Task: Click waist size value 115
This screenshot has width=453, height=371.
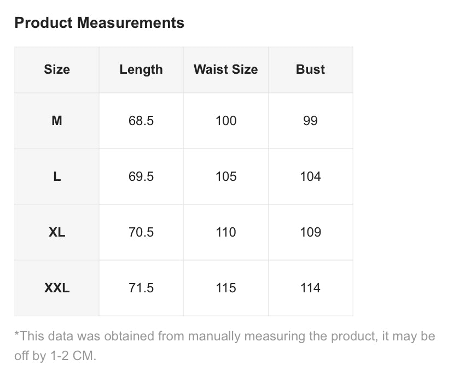Action: point(226,288)
